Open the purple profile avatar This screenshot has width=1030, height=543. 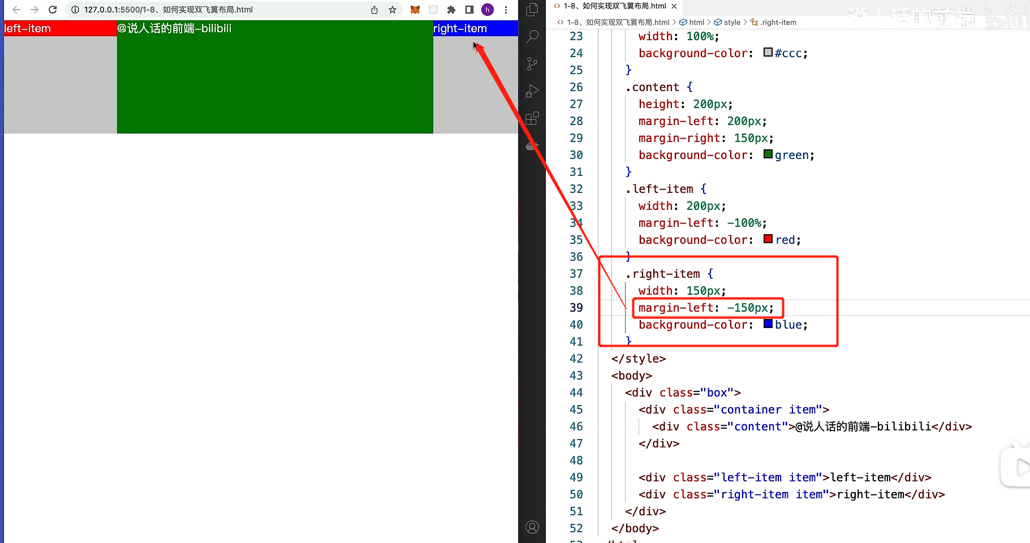click(x=488, y=10)
